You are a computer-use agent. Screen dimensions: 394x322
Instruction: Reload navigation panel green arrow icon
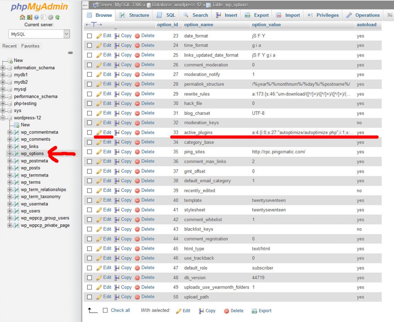click(x=57, y=17)
